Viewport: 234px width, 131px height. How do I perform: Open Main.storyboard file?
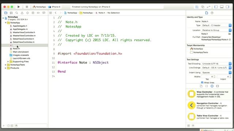tap(20, 52)
